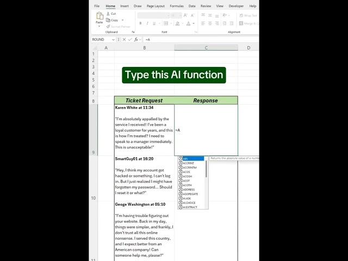Open the File tab
The image size is (348, 261).
coord(97,6)
